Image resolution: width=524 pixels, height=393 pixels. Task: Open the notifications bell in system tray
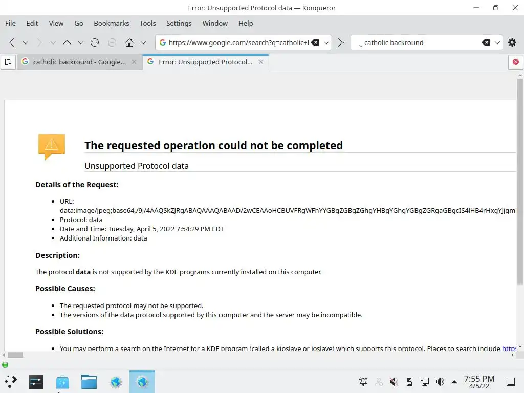pos(363,382)
